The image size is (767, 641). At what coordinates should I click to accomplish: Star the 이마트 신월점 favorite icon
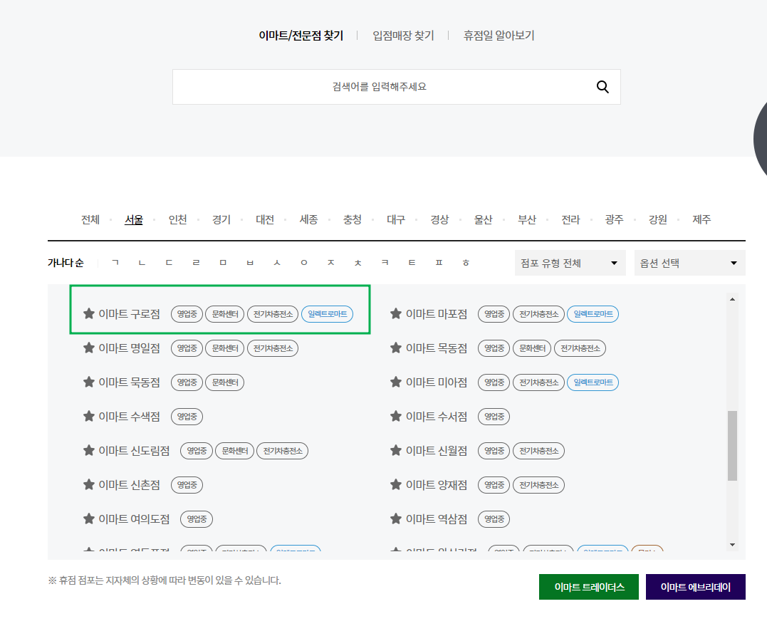396,451
